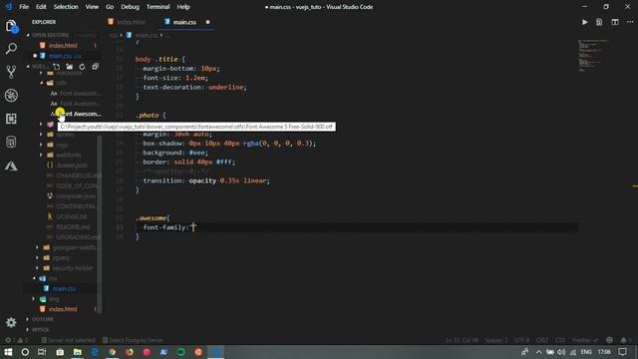Click errors and warnings count in status bar
This screenshot has width=638, height=359.
point(16,340)
